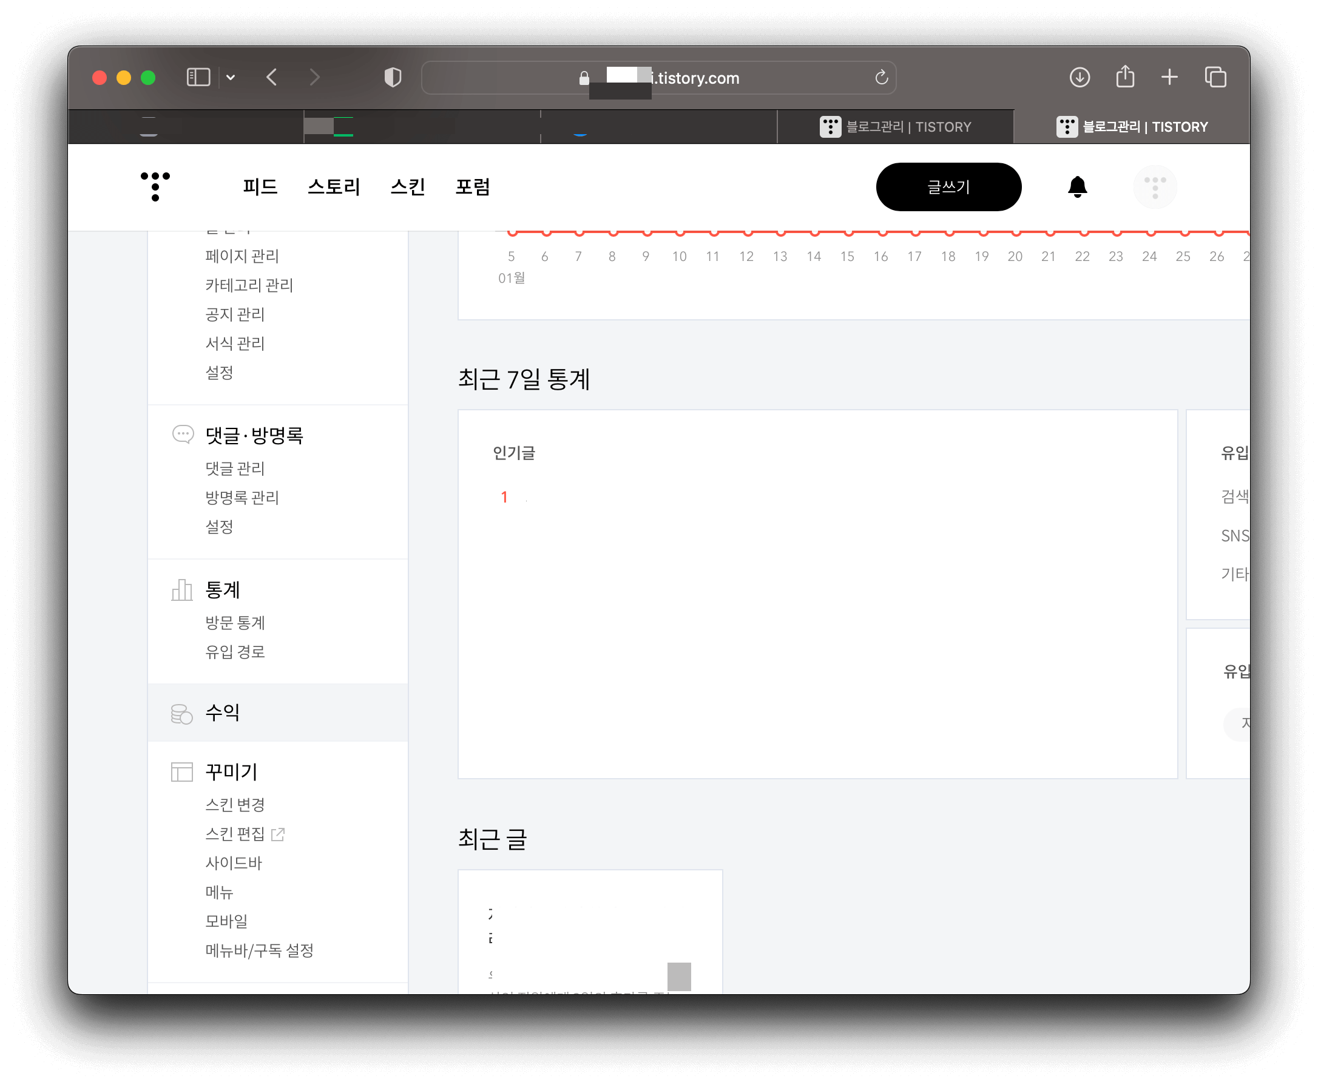Toggle the Safari sidebar icon

(x=198, y=78)
